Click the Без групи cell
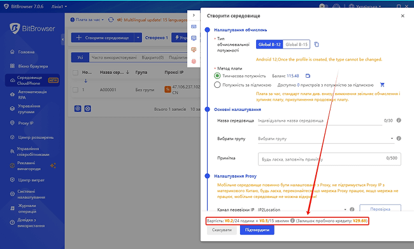Image resolution: width=414 pixels, height=249 pixels. tap(145, 90)
